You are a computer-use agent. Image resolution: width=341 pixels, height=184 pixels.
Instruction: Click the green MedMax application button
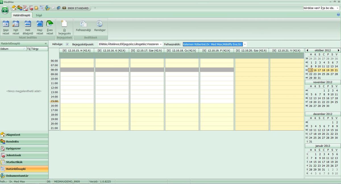(x=5, y=10)
